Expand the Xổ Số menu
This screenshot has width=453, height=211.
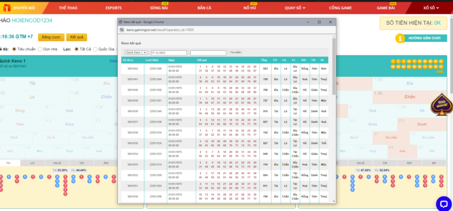[x=431, y=8]
